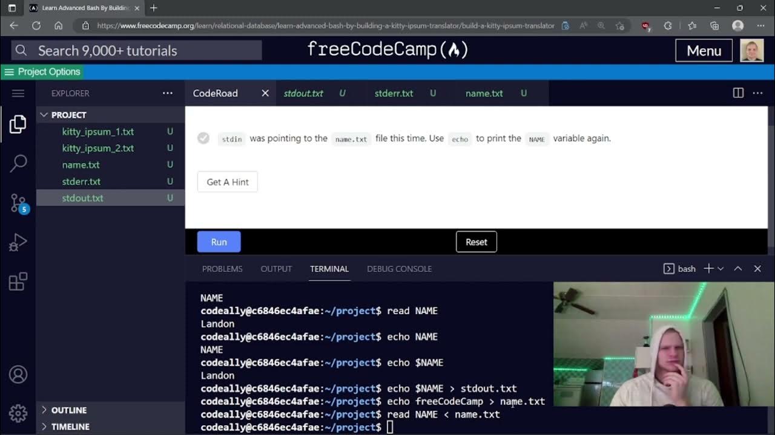
Task: Focus the Search 9,000+ tutorials field
Action: (x=137, y=50)
